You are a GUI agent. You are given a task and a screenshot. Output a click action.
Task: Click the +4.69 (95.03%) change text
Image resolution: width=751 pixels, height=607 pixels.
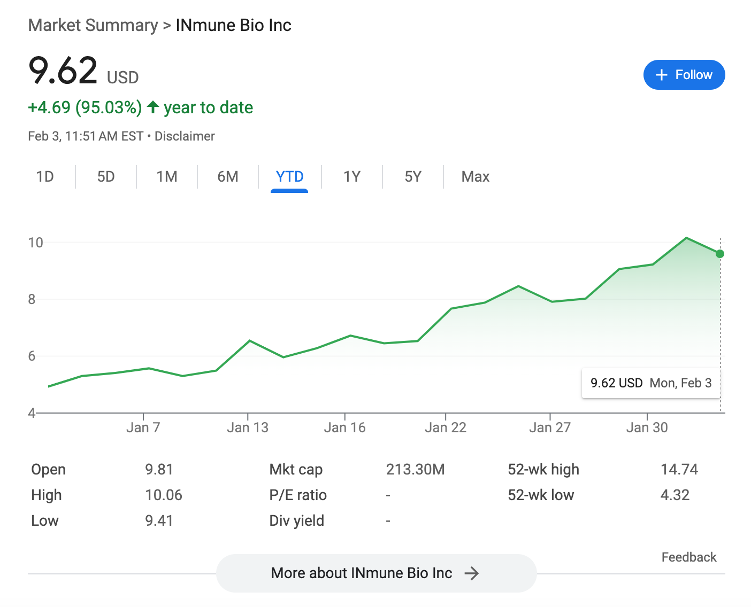coord(85,107)
